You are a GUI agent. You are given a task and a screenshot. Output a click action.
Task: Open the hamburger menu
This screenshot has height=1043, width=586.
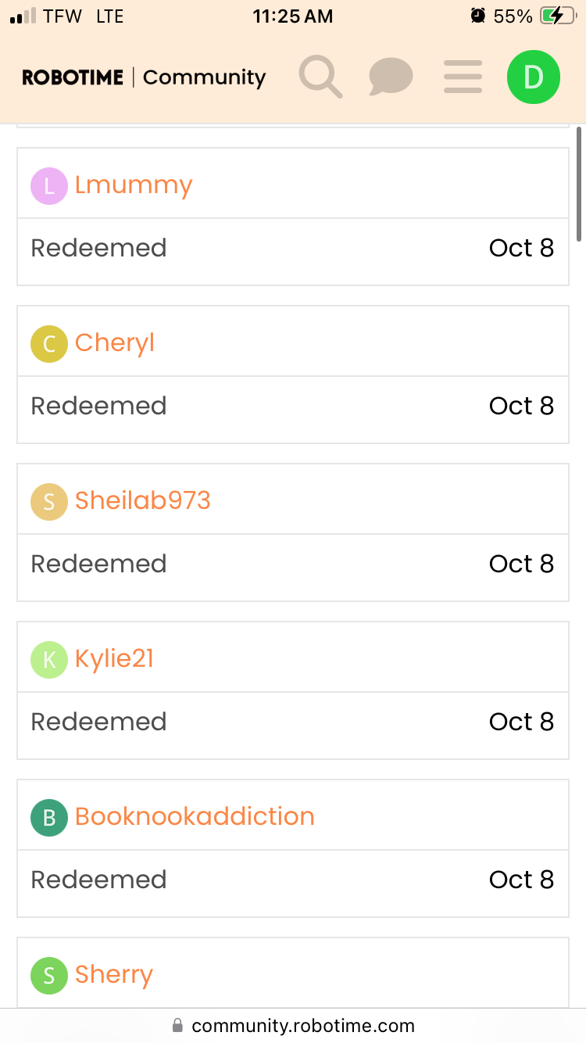pos(463,77)
